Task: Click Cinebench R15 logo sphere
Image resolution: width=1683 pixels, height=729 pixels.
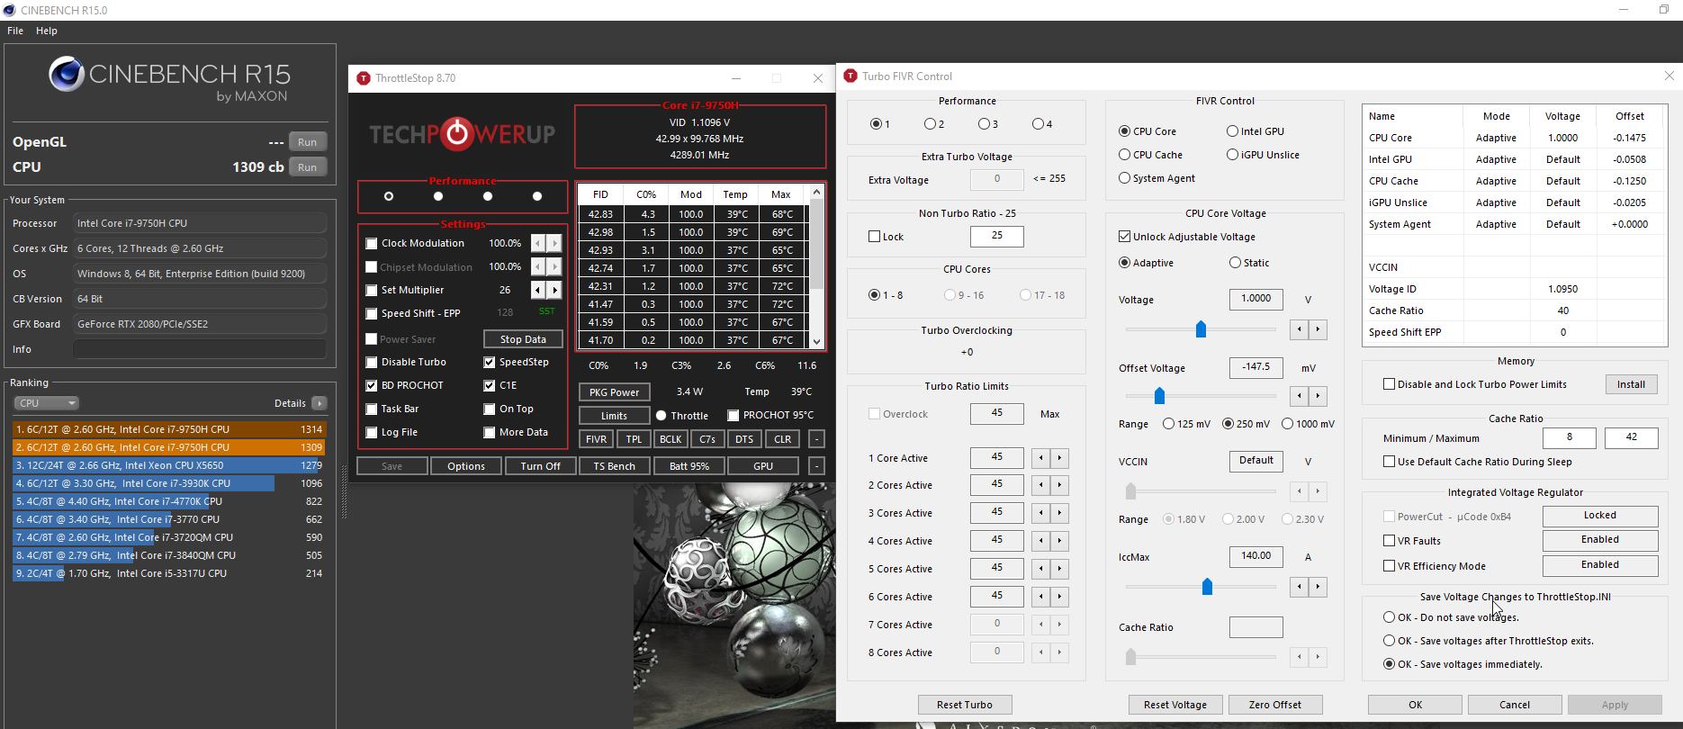Action: [67, 74]
